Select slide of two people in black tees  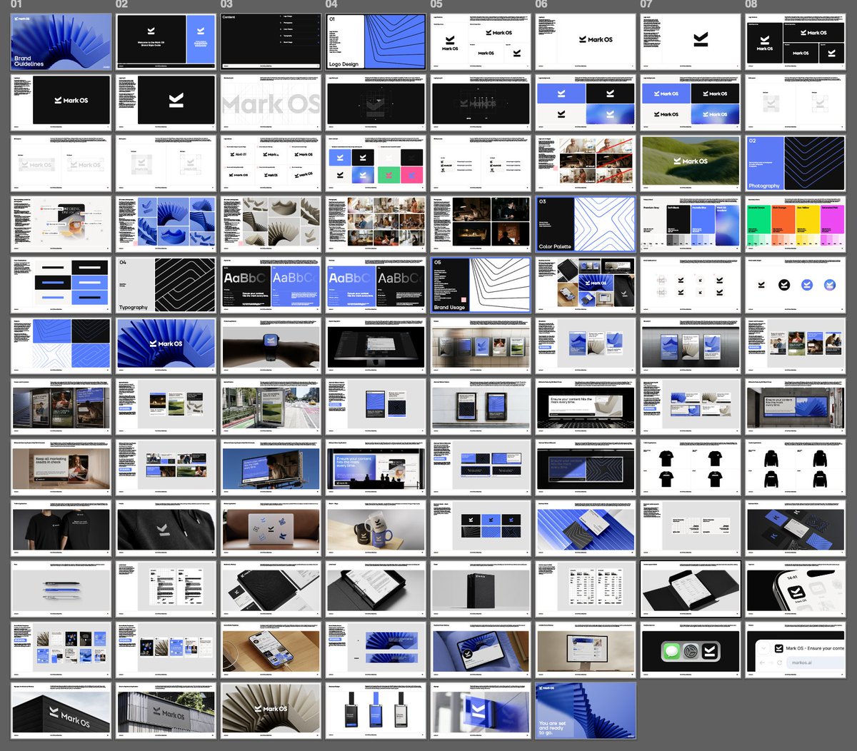pyautogui.click(x=61, y=528)
